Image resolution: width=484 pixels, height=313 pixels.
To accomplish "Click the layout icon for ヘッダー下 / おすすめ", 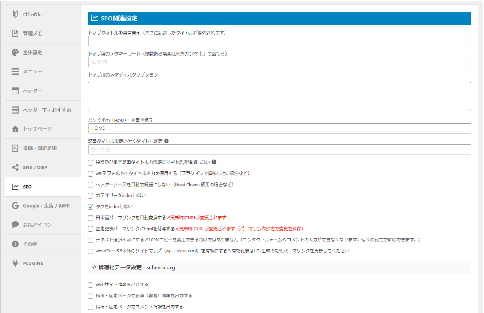I will point(15,110).
